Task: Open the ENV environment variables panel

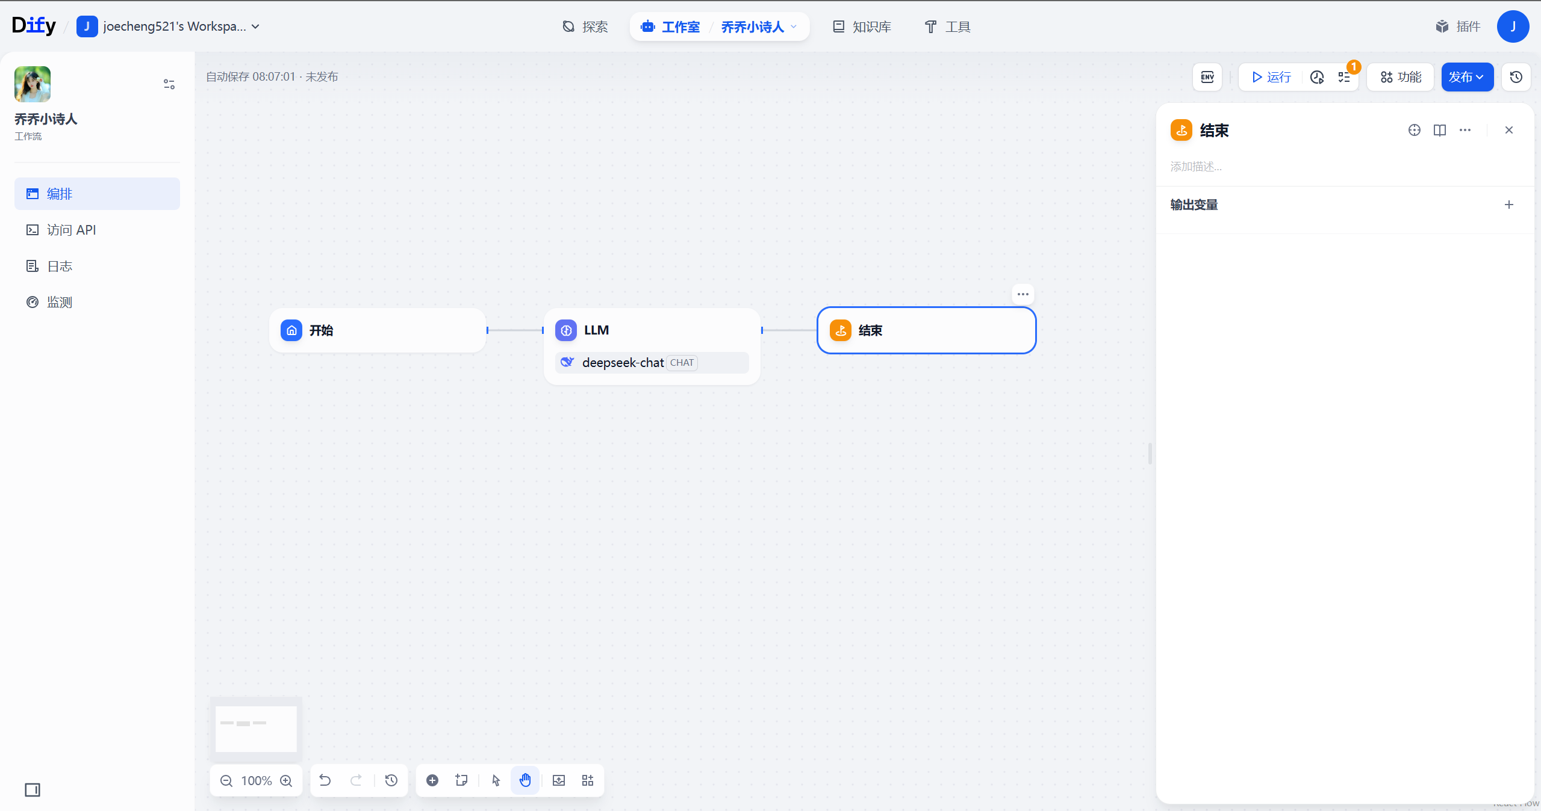Action: (x=1207, y=77)
